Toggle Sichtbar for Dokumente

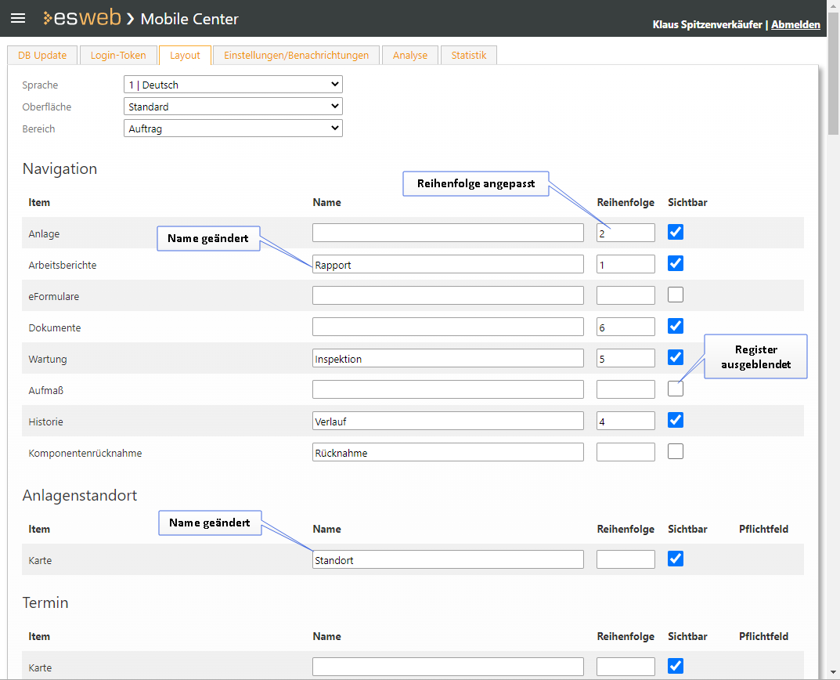pos(676,326)
